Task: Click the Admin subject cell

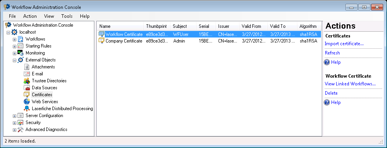Action: [x=179, y=41]
